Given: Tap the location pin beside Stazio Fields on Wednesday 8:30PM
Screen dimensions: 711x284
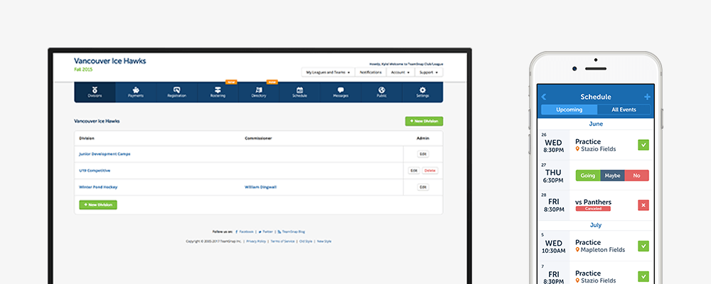Looking at the screenshot, I should [x=577, y=149].
